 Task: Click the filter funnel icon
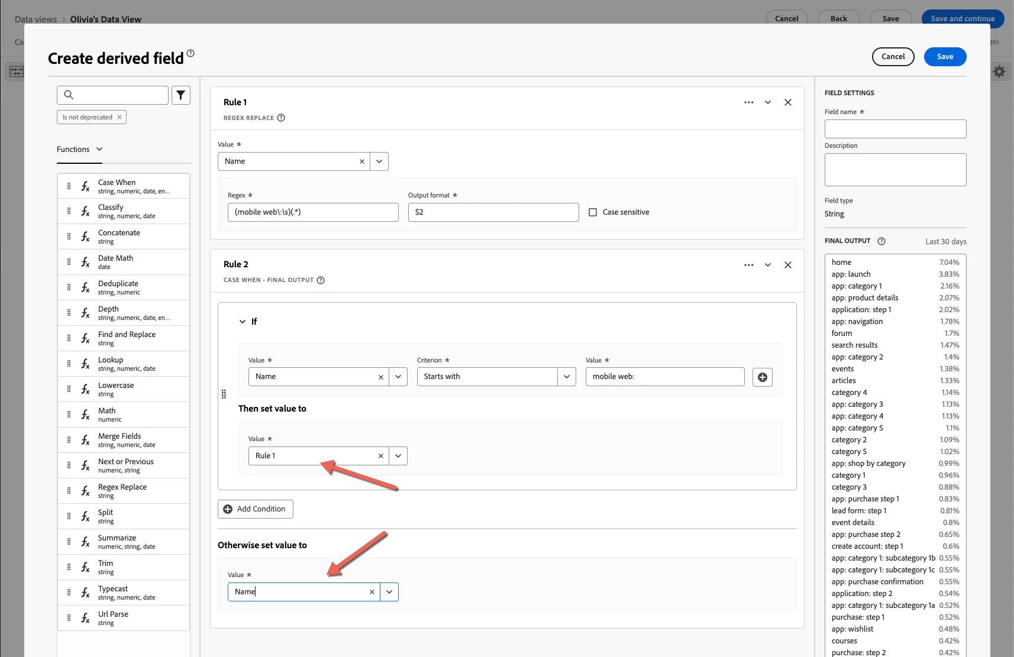coord(181,95)
